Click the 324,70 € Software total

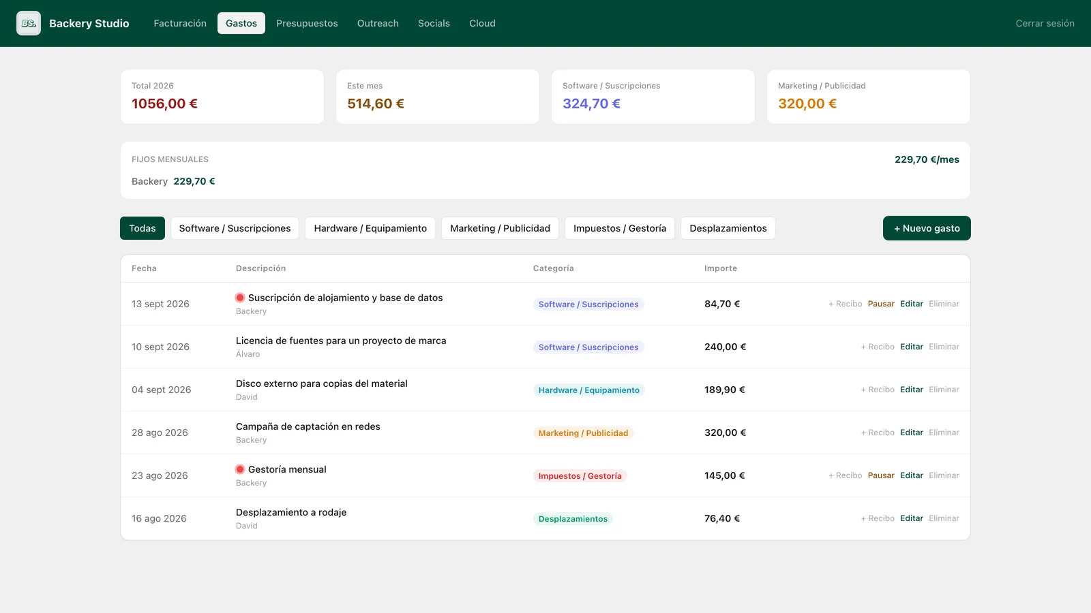pos(591,104)
